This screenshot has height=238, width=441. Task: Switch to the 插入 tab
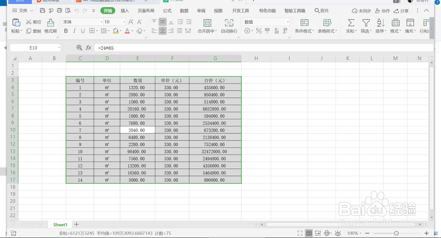click(125, 10)
